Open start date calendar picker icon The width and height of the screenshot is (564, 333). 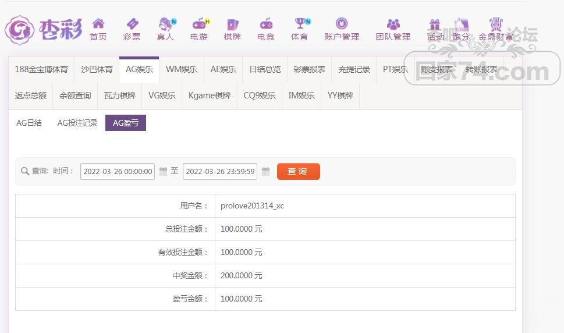[x=164, y=171]
